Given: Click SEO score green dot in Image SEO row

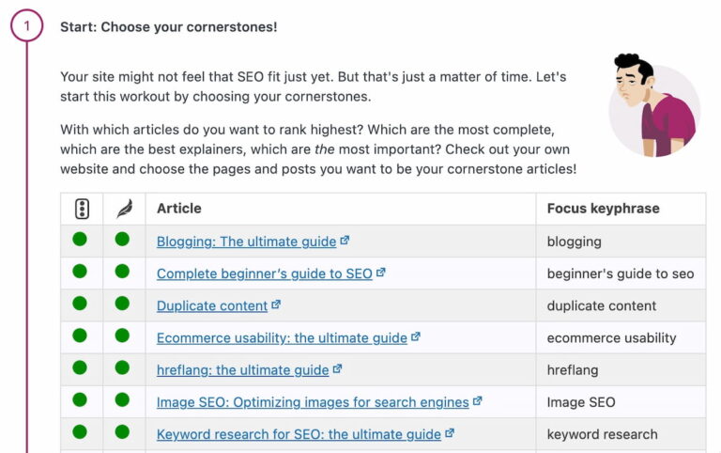Looking at the screenshot, I should (x=80, y=400).
